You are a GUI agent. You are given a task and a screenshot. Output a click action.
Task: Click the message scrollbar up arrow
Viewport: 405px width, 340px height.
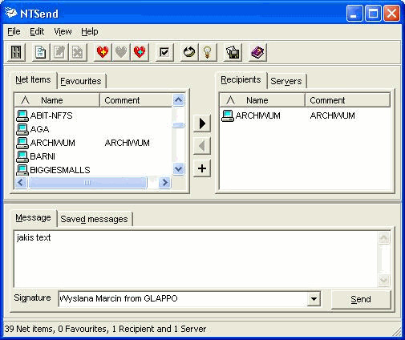[x=384, y=238]
